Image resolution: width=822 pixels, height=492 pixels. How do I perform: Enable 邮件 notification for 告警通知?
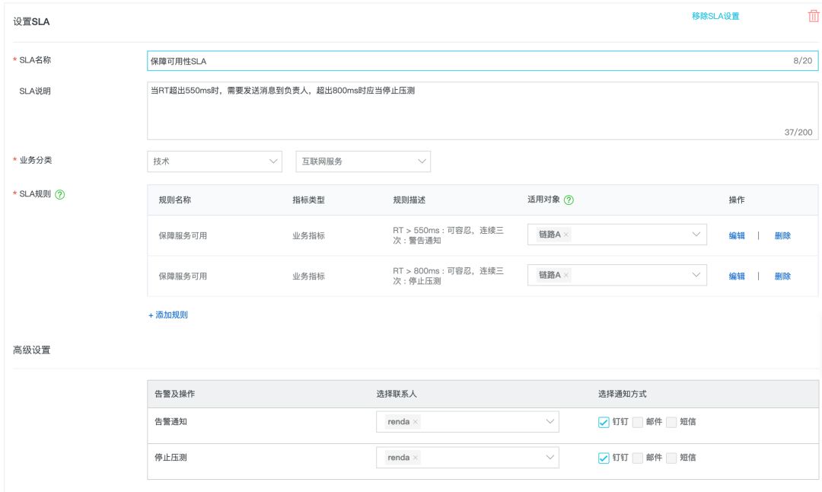638,422
